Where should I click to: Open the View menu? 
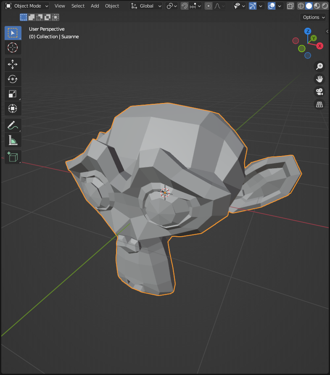(60, 6)
